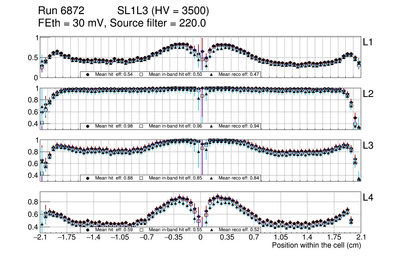Click the filled circle marker in L1 legend
401x259 pixels.
[88, 74]
